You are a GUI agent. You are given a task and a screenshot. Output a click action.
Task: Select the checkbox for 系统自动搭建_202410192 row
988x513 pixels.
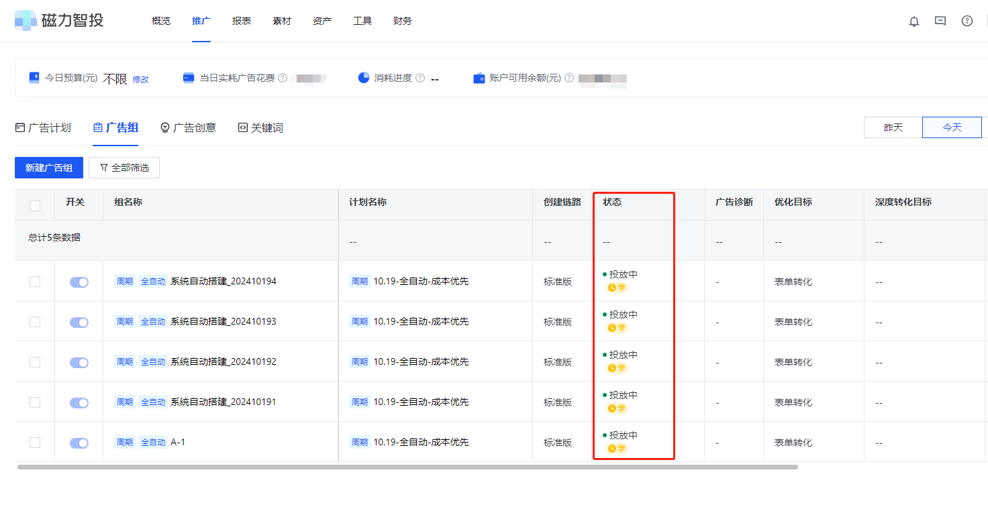pos(35,361)
